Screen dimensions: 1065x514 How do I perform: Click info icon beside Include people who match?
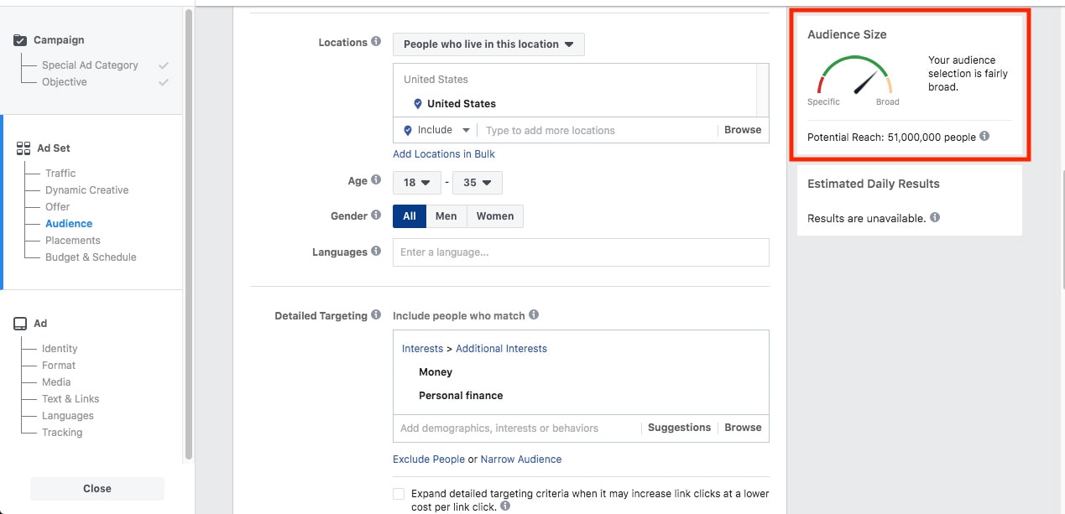click(x=534, y=314)
